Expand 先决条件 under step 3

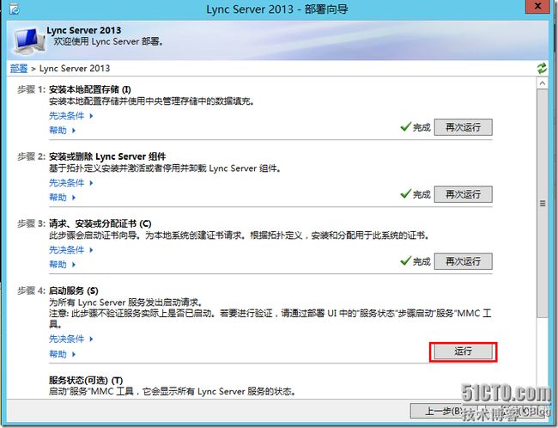pos(70,250)
